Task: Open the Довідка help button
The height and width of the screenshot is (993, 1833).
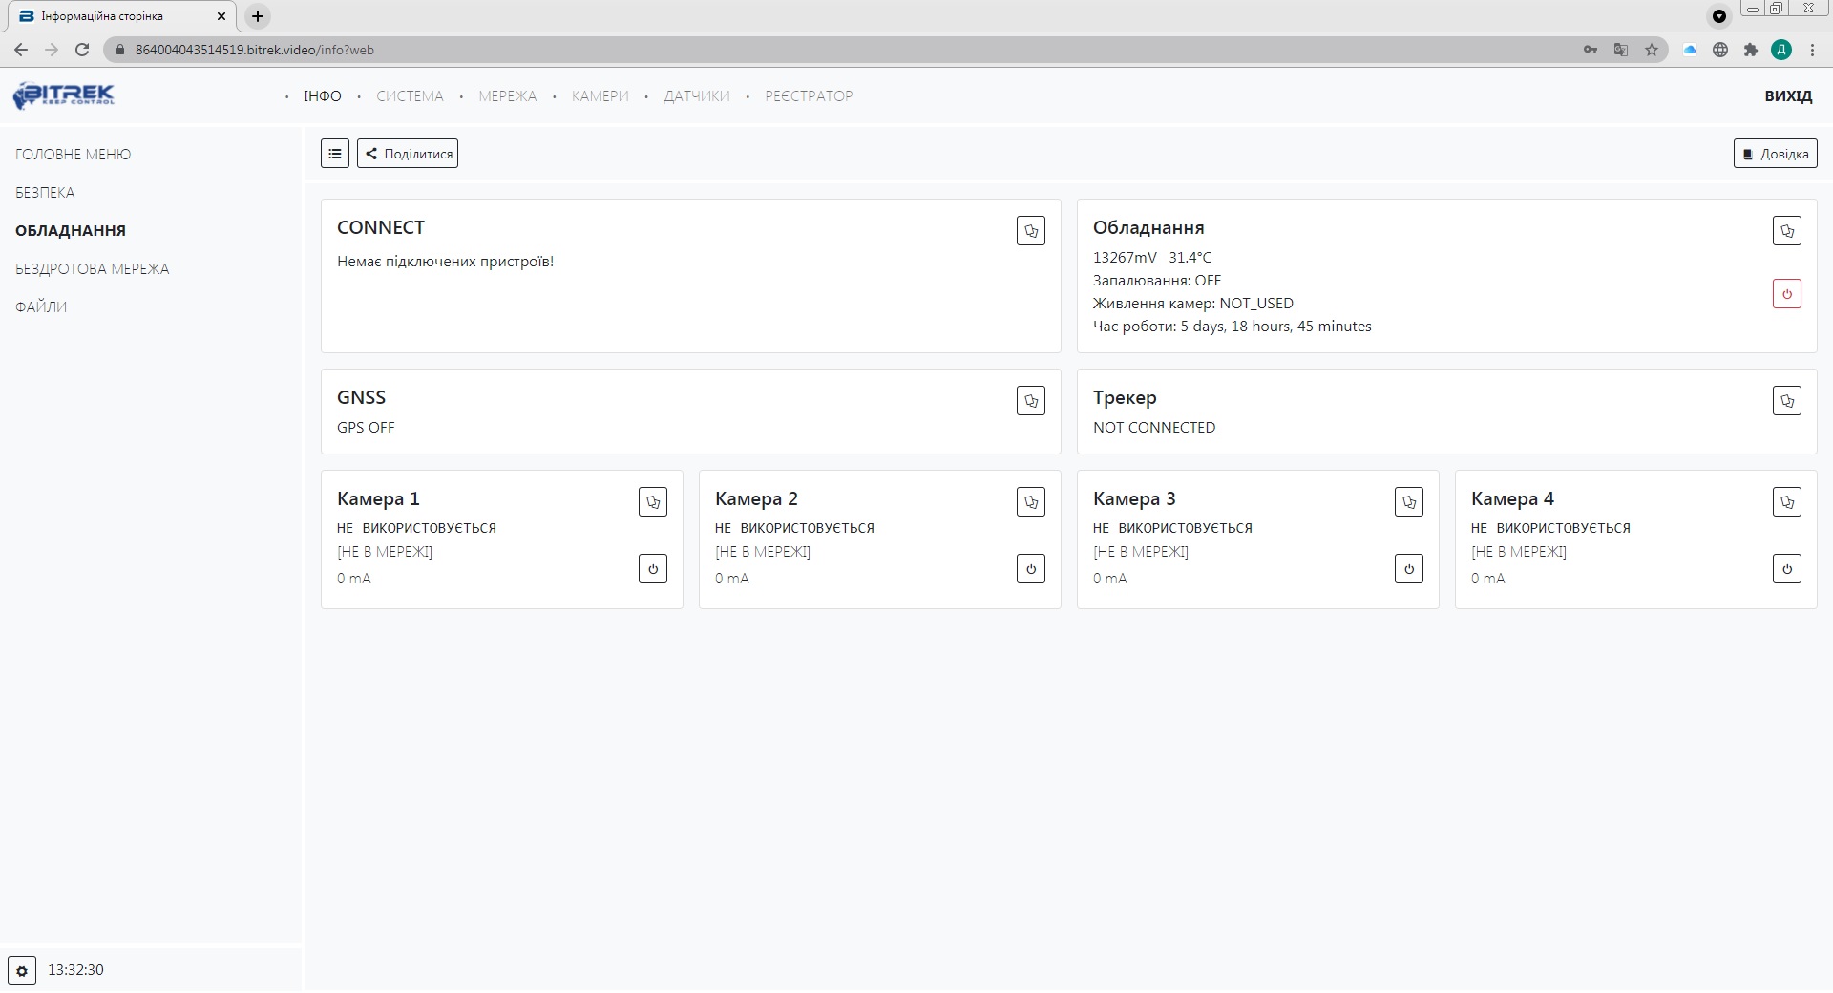Action: pyautogui.click(x=1775, y=154)
